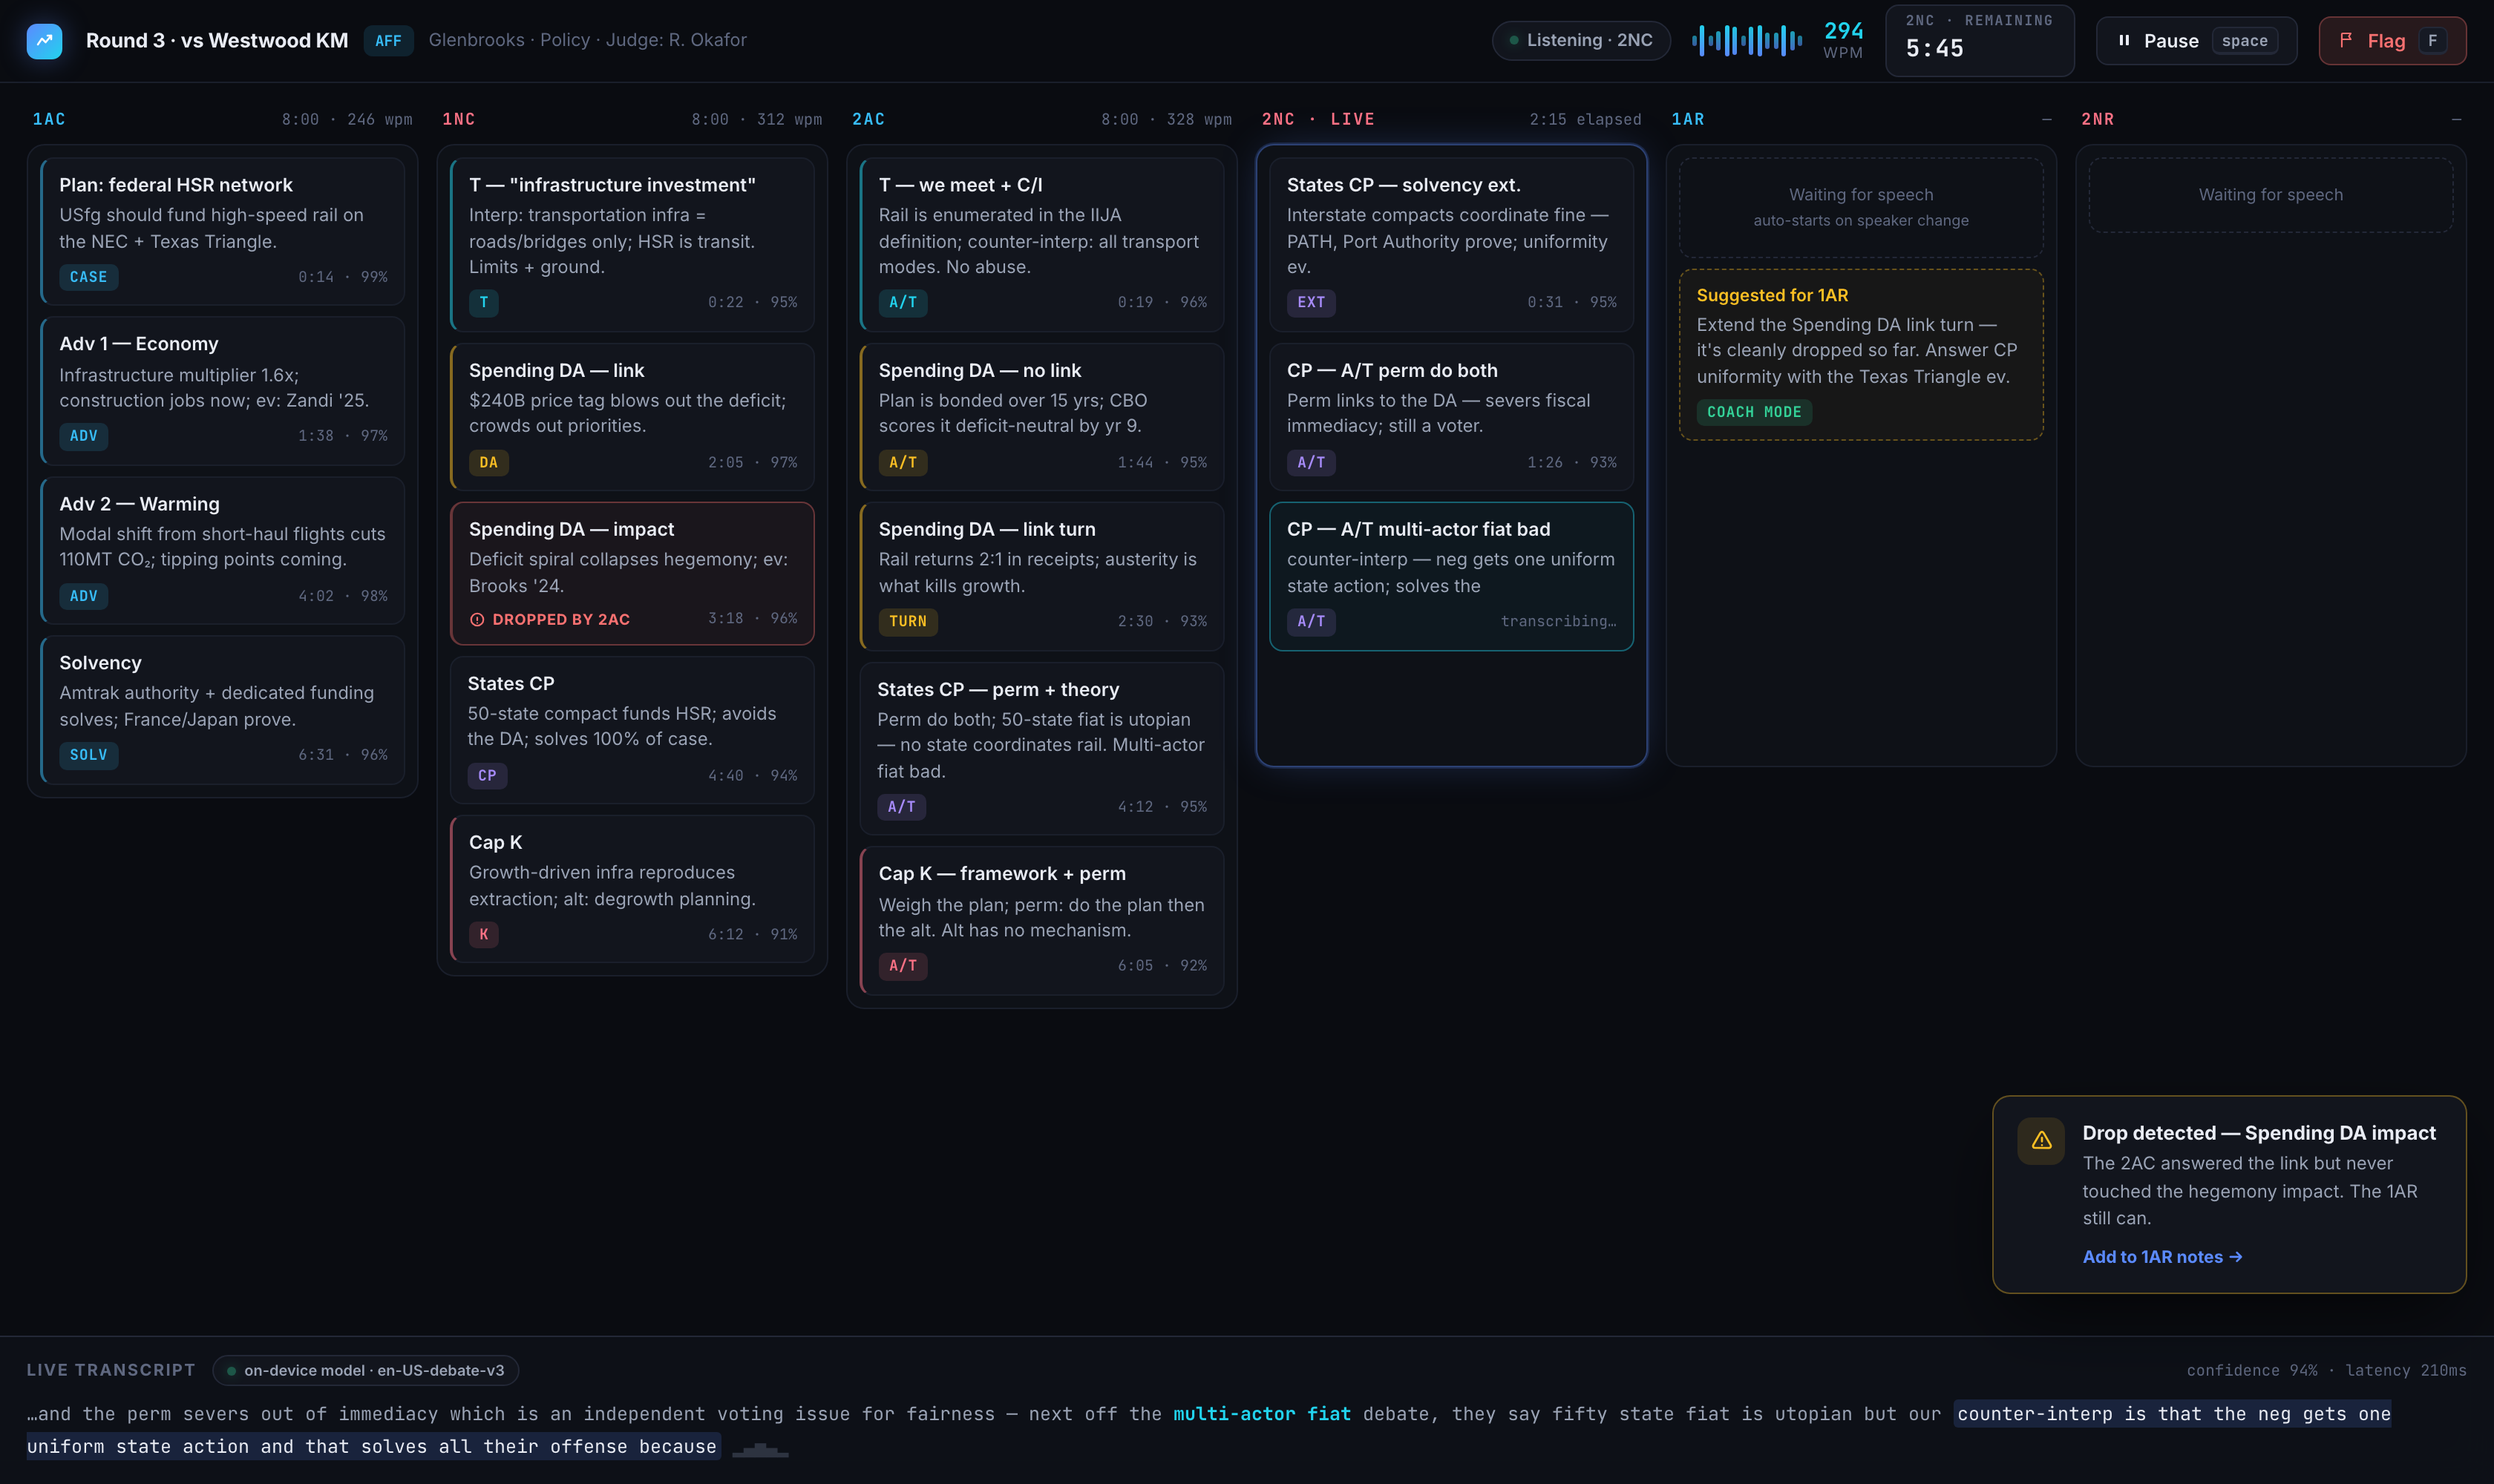Click "Glenbrooks · Policy · Judge: R. Okafor" text
The width and height of the screenshot is (2494, 1484).
[587, 40]
